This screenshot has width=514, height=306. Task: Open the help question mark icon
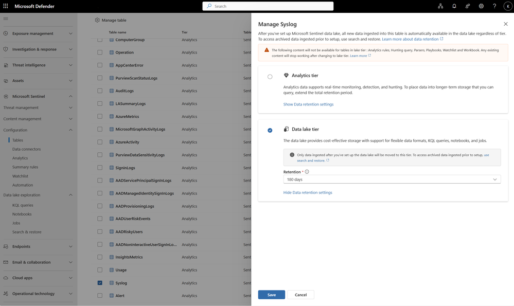coord(494,6)
